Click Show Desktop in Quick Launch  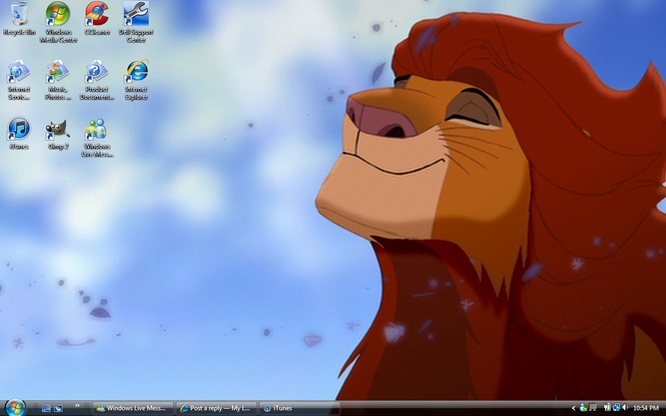pos(46,408)
